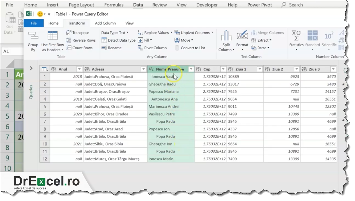
Task: Open the Power Query File menu
Action: [33, 23]
